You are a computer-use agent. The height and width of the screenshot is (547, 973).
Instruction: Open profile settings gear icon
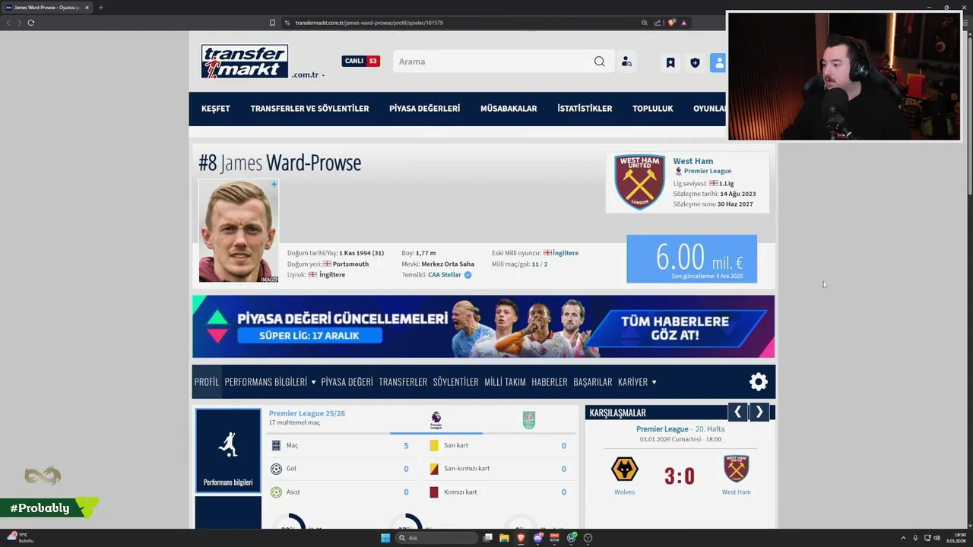click(x=759, y=382)
